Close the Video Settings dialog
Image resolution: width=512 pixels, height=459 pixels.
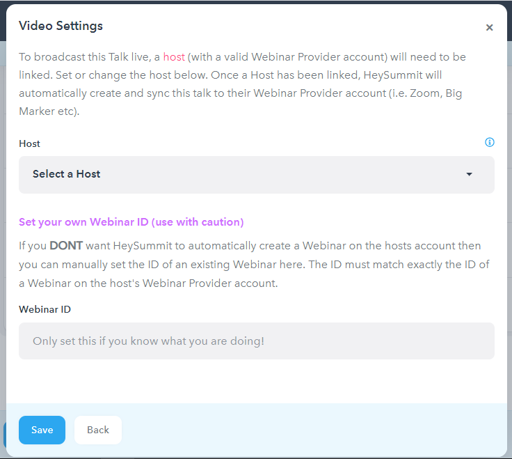[489, 27]
